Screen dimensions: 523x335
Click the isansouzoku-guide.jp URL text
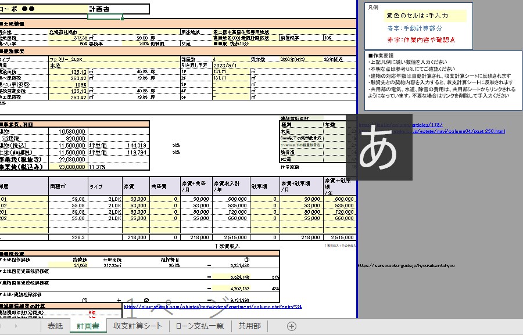[406, 266]
